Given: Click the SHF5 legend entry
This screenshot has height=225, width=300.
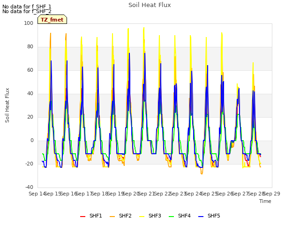Looking at the screenshot, I should tap(209, 216).
